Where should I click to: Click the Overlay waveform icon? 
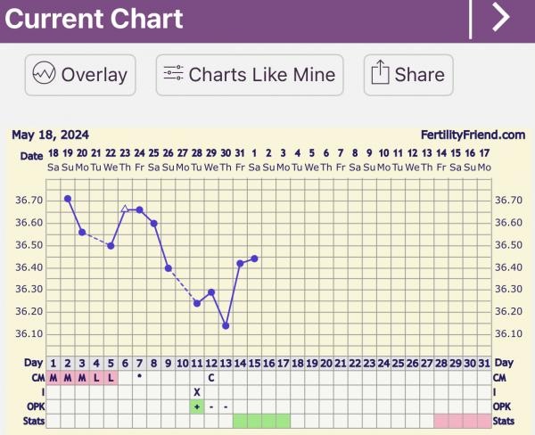(x=44, y=73)
